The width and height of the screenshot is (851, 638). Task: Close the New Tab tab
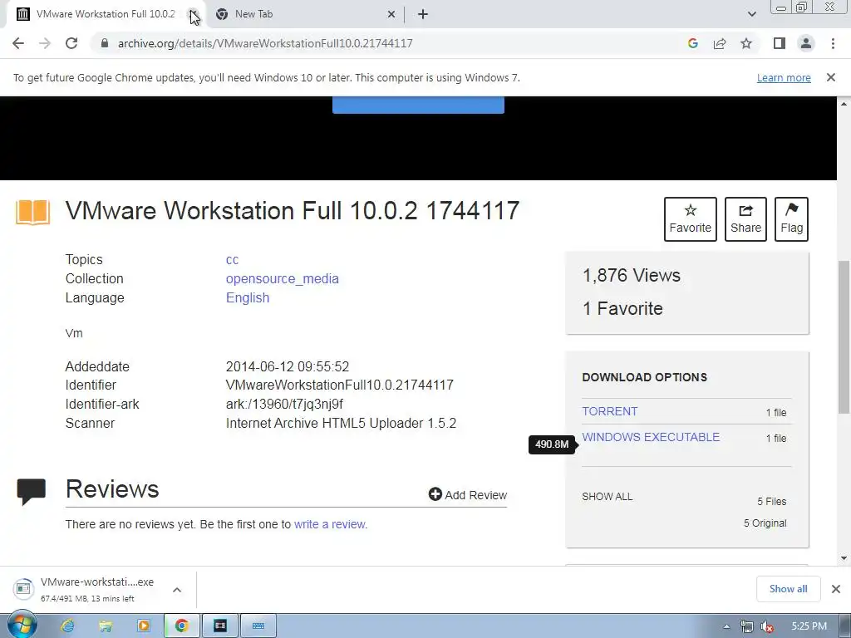[x=391, y=14]
